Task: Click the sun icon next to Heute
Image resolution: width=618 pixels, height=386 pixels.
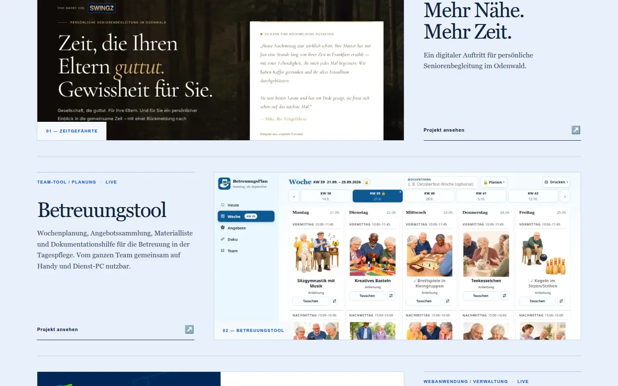Action: click(x=222, y=205)
